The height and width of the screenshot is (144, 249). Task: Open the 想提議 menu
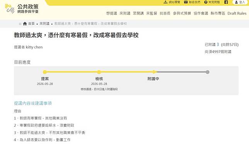[x=111, y=13]
